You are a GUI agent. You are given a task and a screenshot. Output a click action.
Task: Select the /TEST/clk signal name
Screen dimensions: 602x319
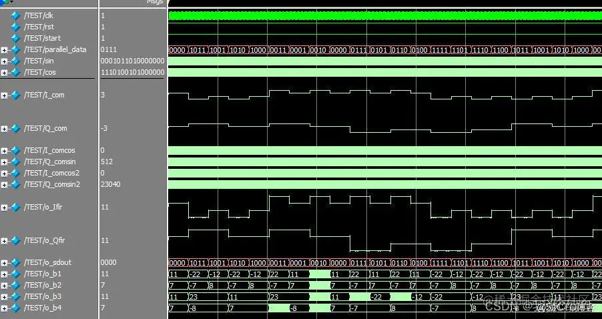click(x=39, y=15)
